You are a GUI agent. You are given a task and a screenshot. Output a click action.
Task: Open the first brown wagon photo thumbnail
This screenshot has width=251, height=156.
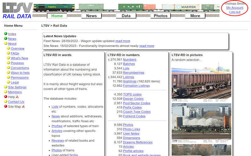(201, 83)
